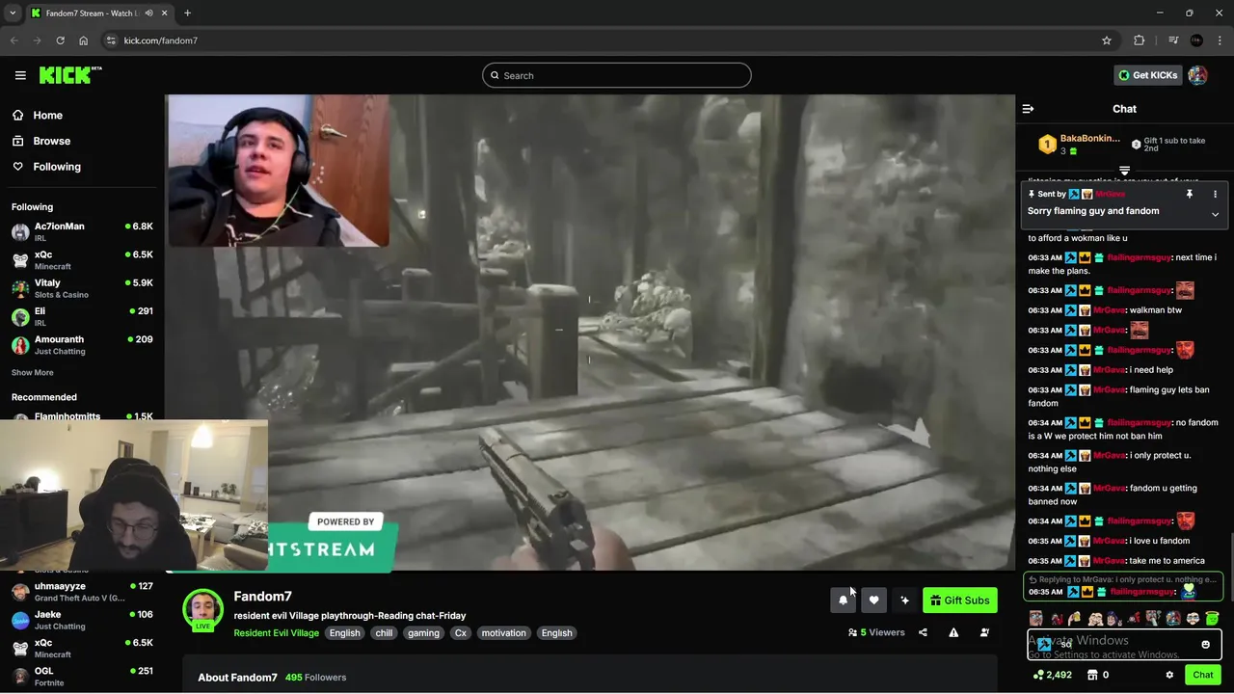
Task: Click the Get KICKs button
Action: click(1147, 75)
